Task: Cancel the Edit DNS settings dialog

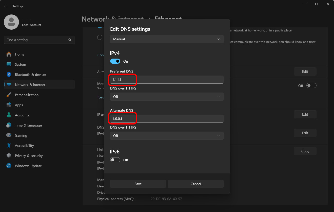Action: point(196,184)
